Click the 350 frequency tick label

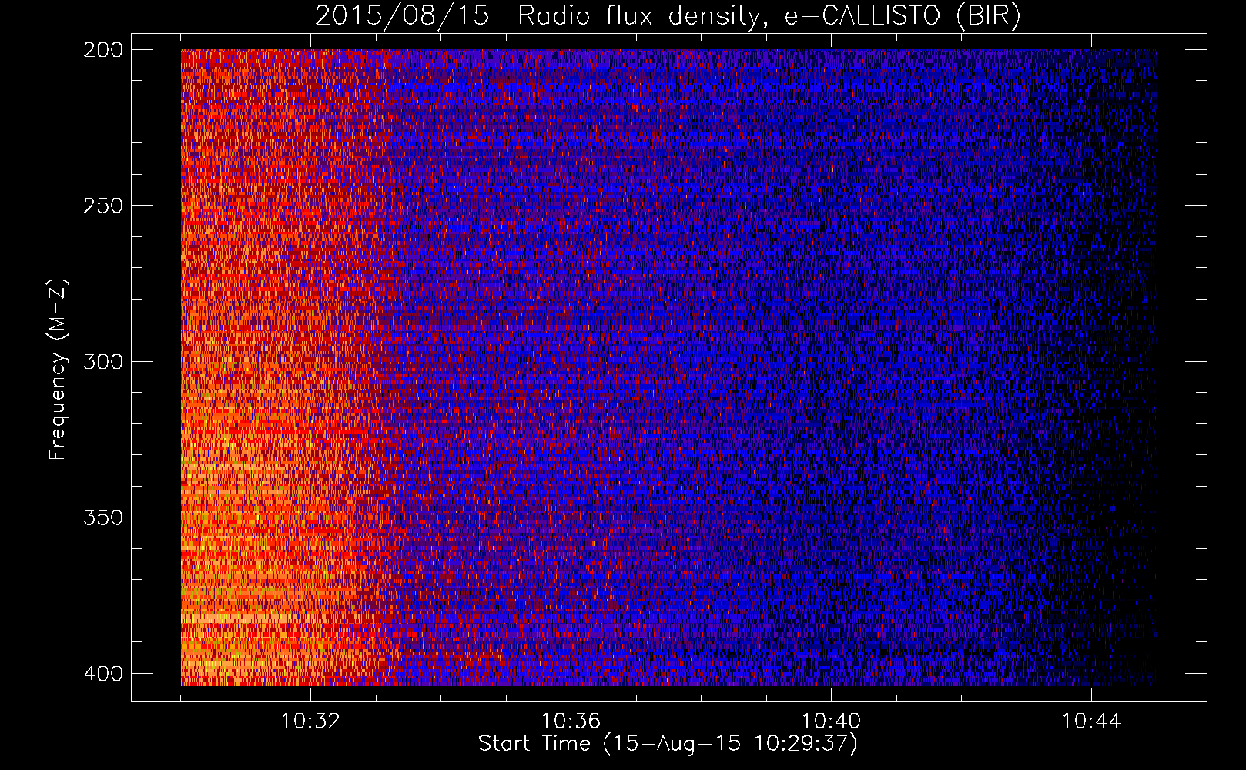pos(102,517)
